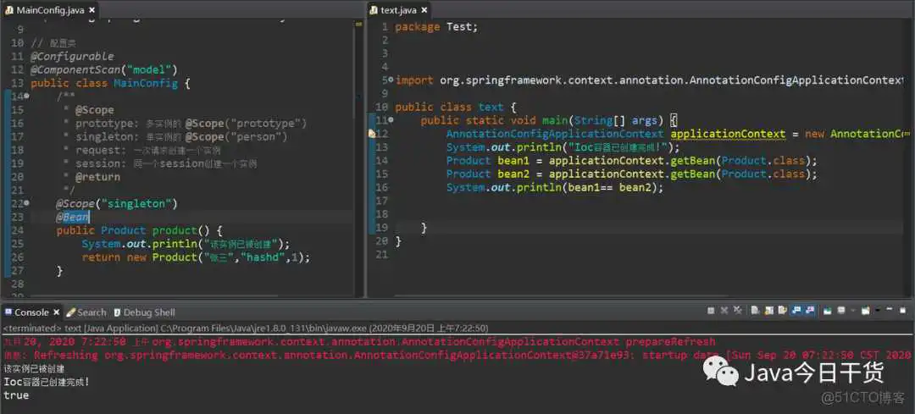The height and width of the screenshot is (414, 915).
Task: Click the @Configurable annotation text
Action: click(72, 56)
